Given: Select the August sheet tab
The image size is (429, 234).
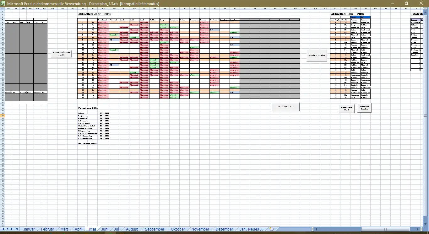Looking at the screenshot, I should [x=132, y=229].
